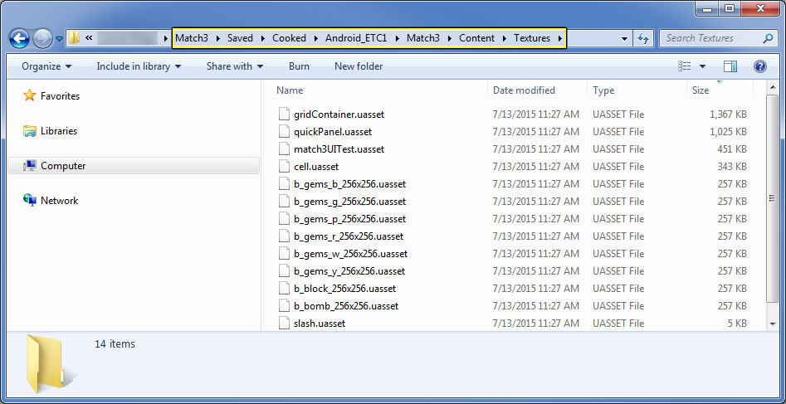The width and height of the screenshot is (786, 404).
Task: Select the Favorites star icon
Action: point(30,95)
